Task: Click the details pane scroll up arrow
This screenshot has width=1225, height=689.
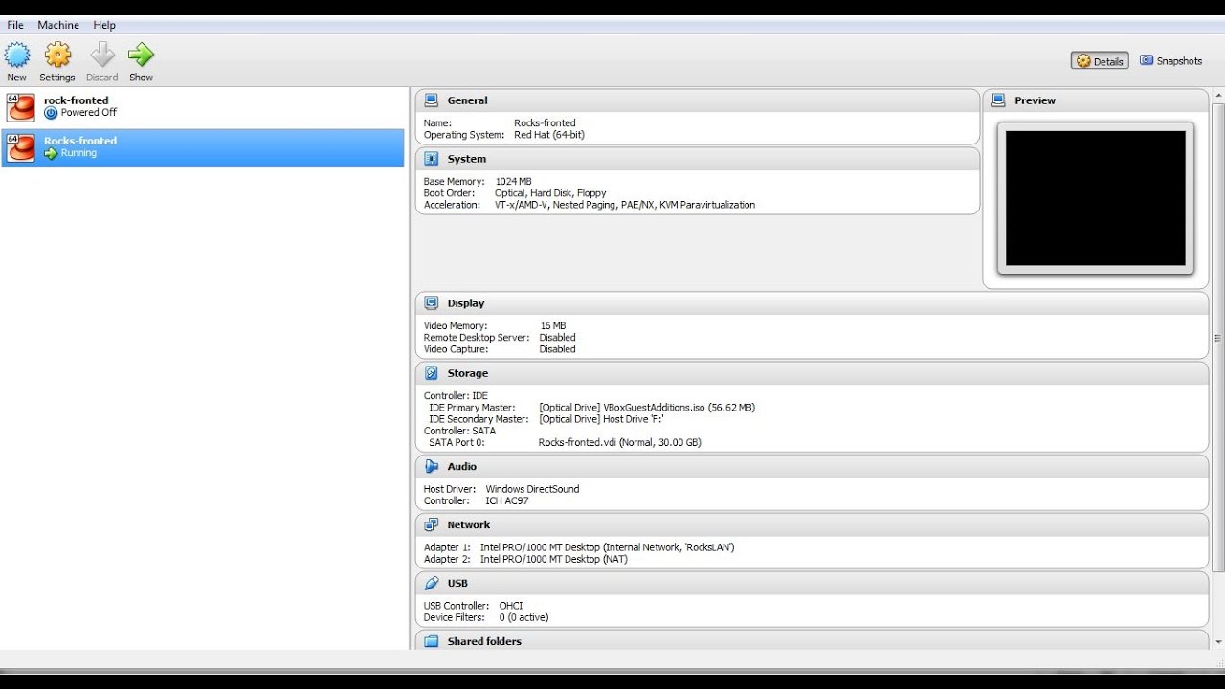Action: click(x=1218, y=95)
